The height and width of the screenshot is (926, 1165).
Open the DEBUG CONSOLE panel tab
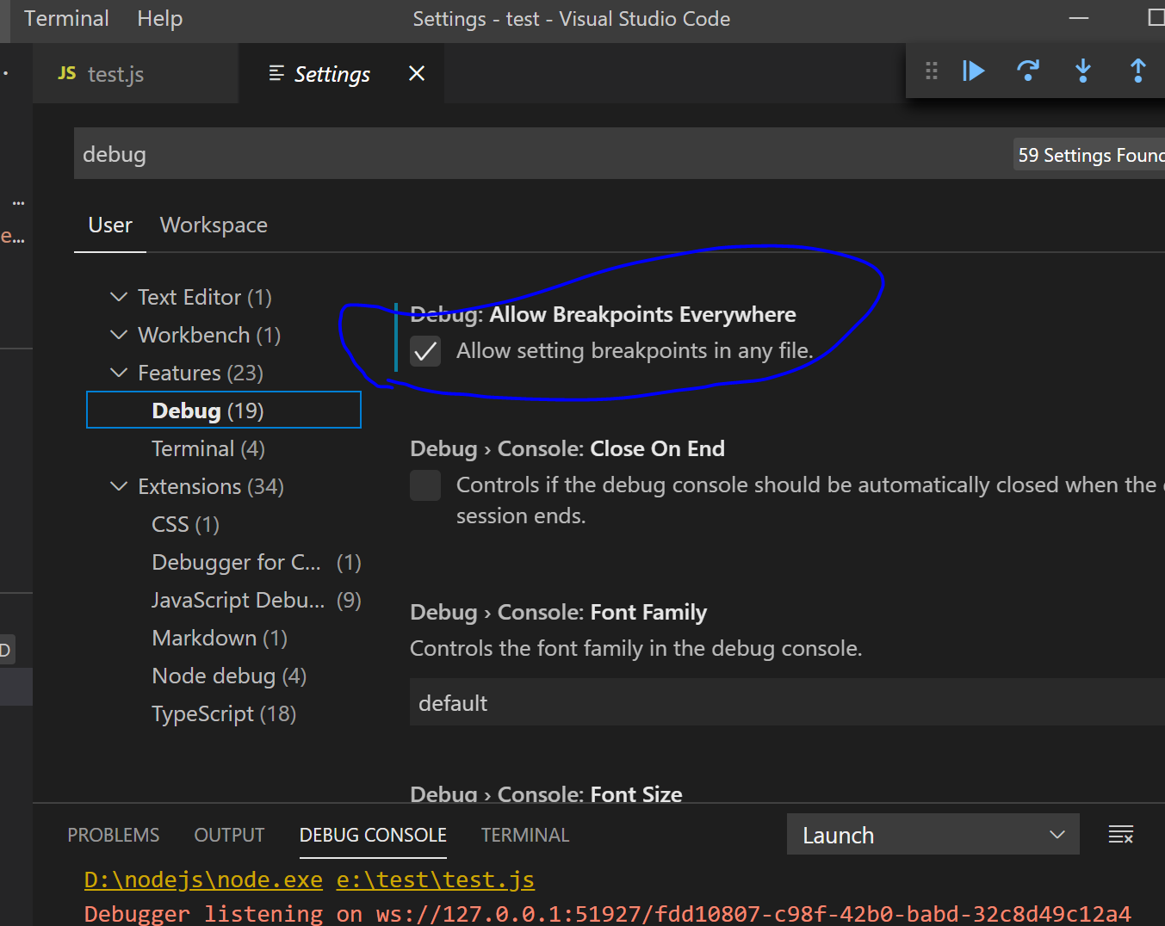(x=373, y=835)
